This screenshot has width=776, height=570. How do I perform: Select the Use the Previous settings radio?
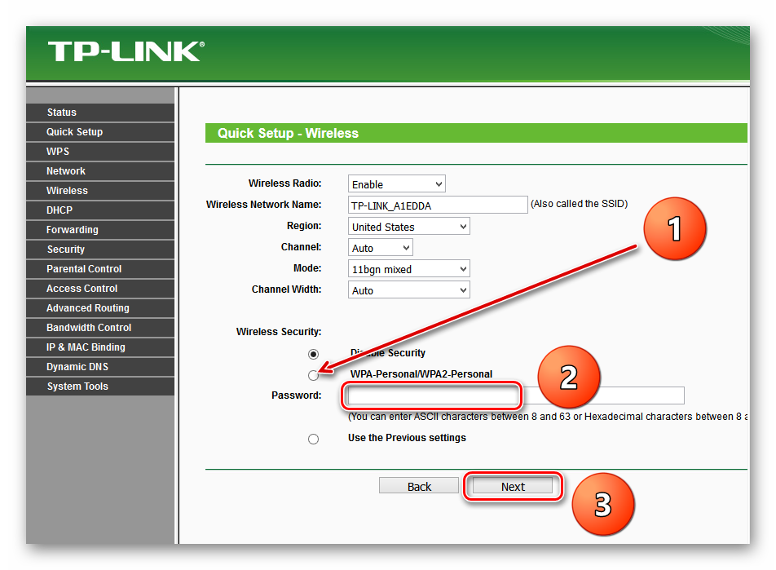click(x=313, y=439)
